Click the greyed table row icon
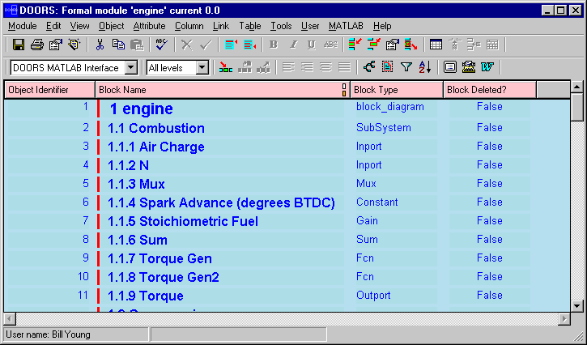The image size is (587, 345). click(474, 45)
